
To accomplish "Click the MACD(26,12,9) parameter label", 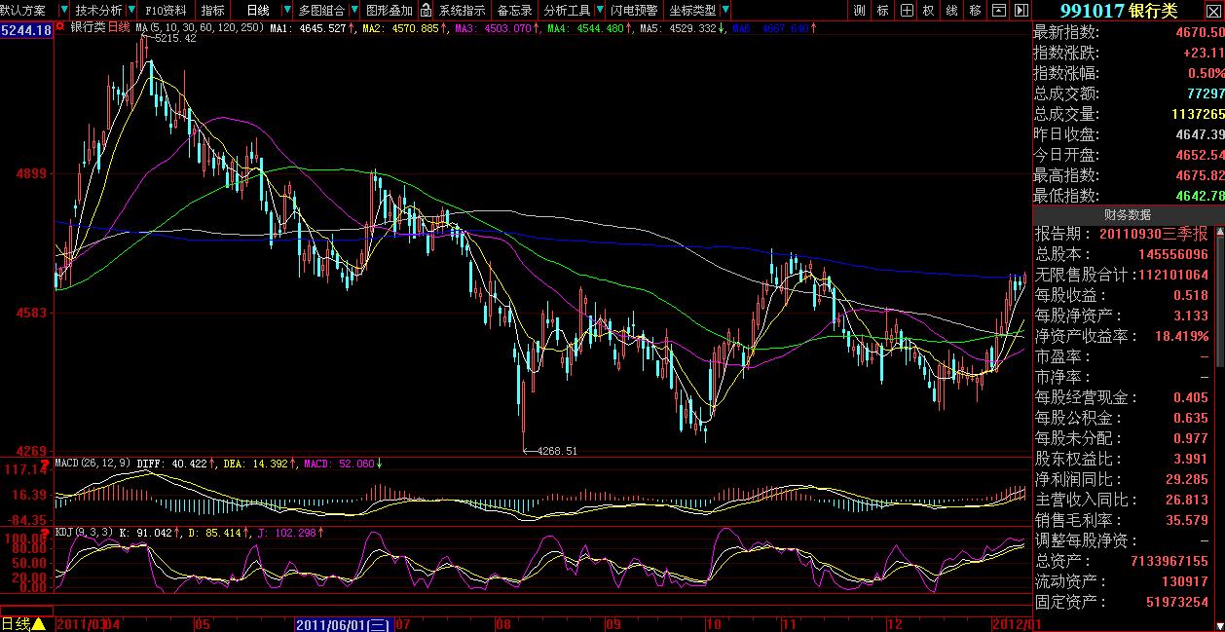I will [93, 464].
